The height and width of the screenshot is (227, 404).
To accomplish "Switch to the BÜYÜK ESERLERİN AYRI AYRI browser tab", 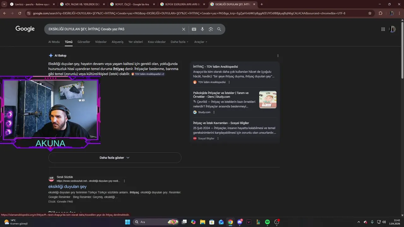I will click(182, 4).
